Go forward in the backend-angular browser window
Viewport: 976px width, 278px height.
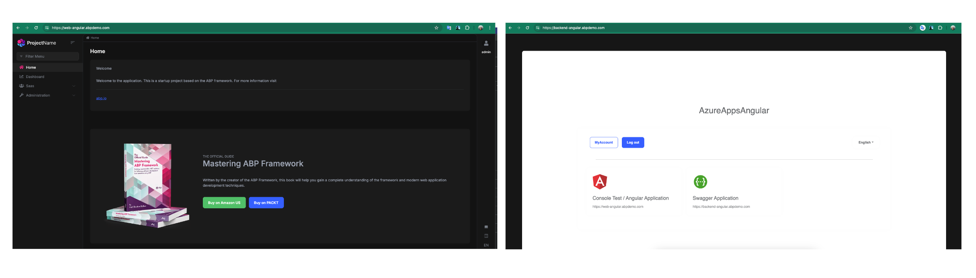[x=519, y=28]
